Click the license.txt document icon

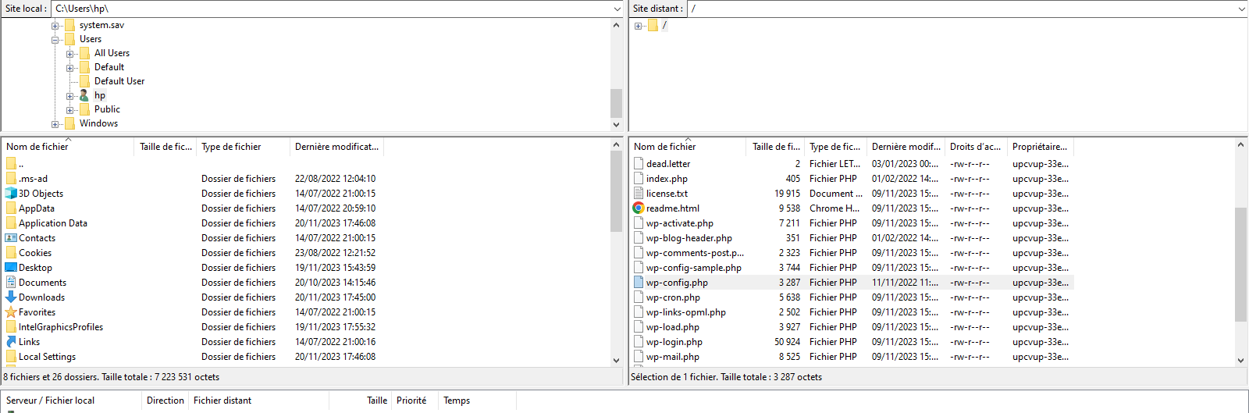(x=639, y=194)
